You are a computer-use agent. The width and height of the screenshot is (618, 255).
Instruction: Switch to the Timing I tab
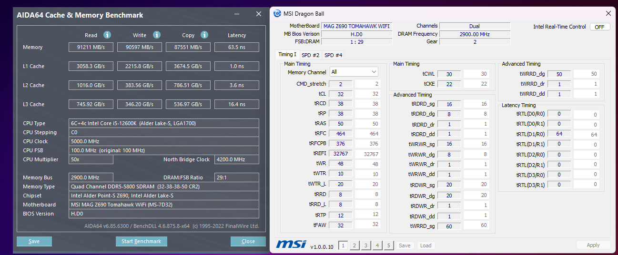click(x=287, y=55)
